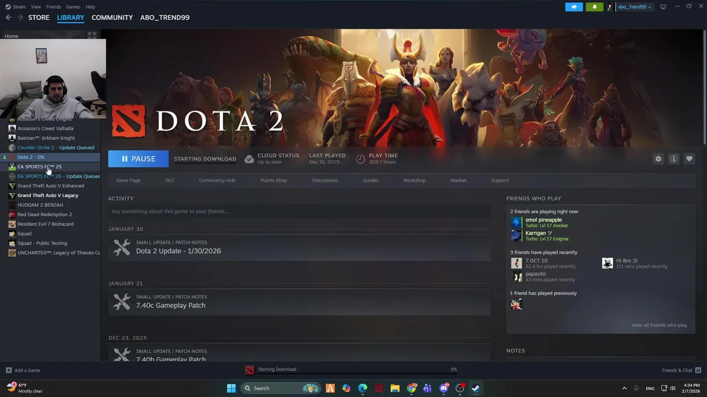Image resolution: width=707 pixels, height=397 pixels.
Task: Select Grand Theft Auto V Legacy
Action: click(x=48, y=195)
